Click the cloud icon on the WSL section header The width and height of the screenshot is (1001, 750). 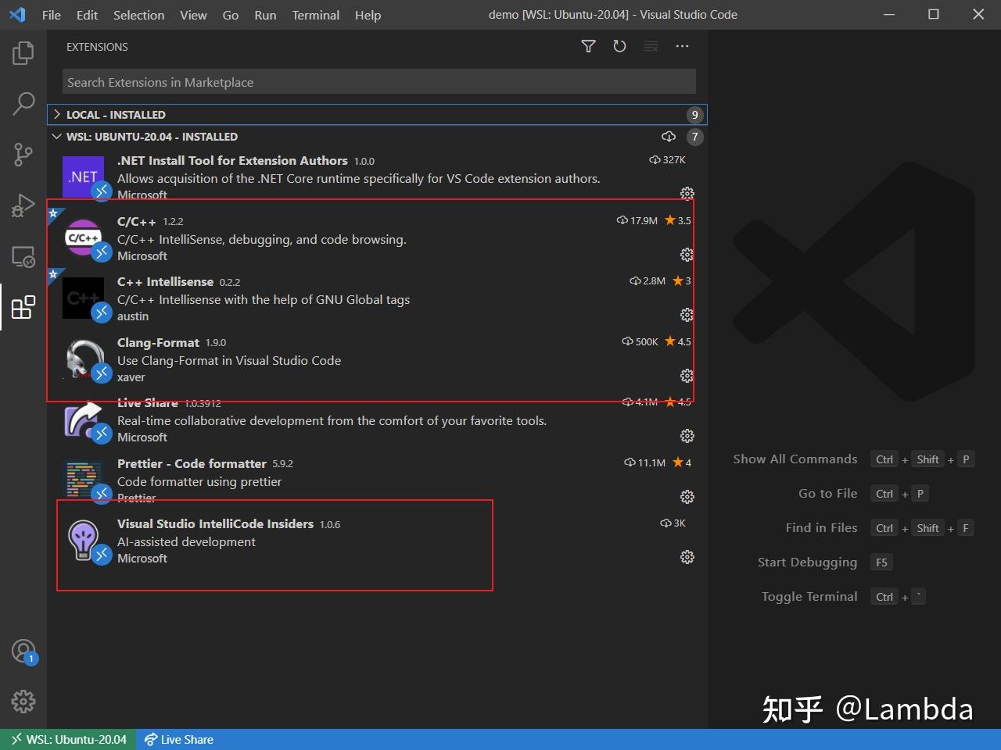[669, 136]
